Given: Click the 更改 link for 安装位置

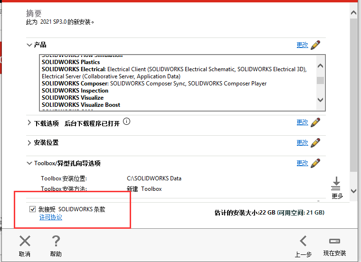Looking at the screenshot, I should (x=302, y=142).
